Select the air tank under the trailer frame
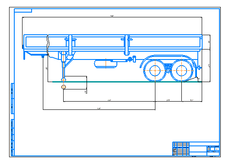This screenshot has width=232, height=165. 106,64
